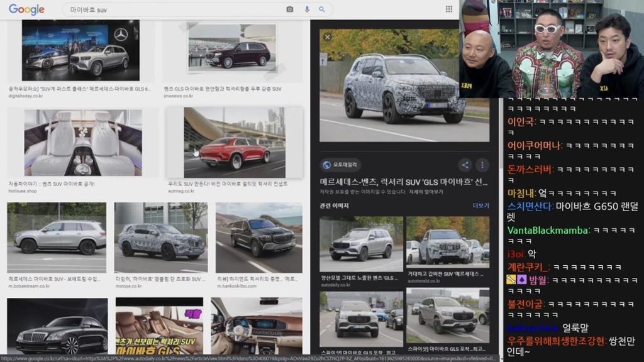Click motoya.co.kr source text
644x362 pixels.
[128, 286]
